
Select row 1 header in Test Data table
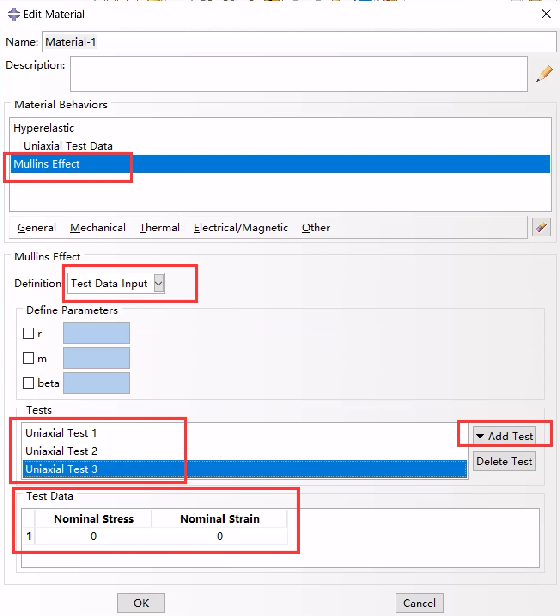tap(29, 536)
